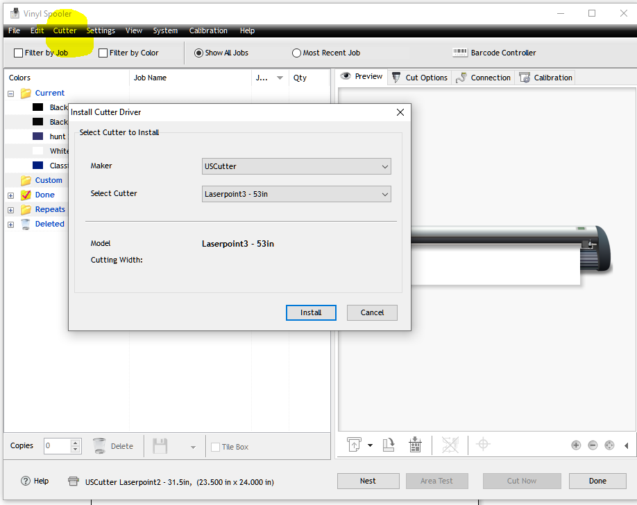
Task: Click the collapse panel left arrow
Action: pyautogui.click(x=627, y=446)
